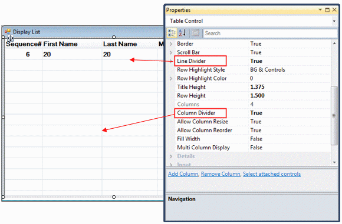This screenshot has height=224, width=342.
Task: Click the Remove Column link
Action: [221, 174]
